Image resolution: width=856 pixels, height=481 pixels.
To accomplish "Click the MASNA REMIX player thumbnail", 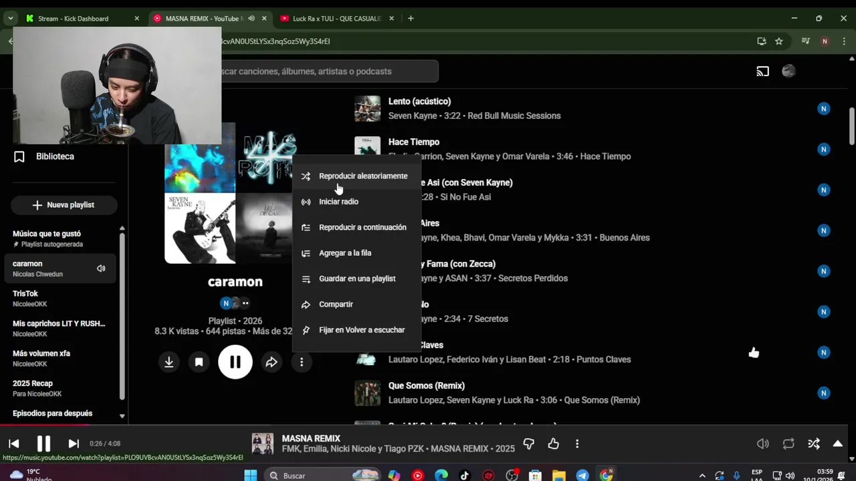I will coord(262,444).
